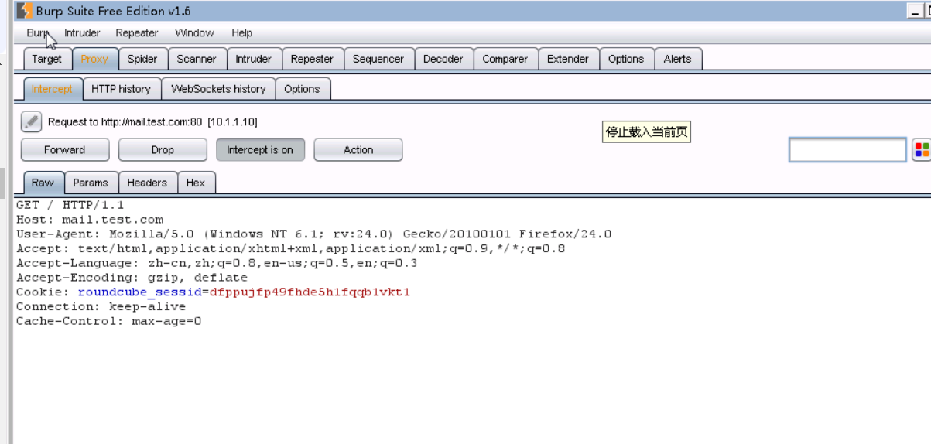This screenshot has width=931, height=444.
Task: Open the top-level Options tab
Action: (626, 59)
